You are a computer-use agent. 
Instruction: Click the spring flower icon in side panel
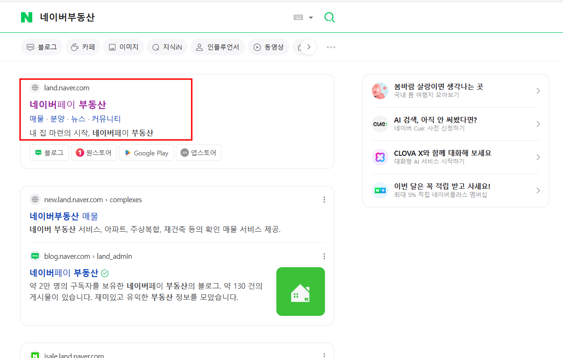(380, 91)
